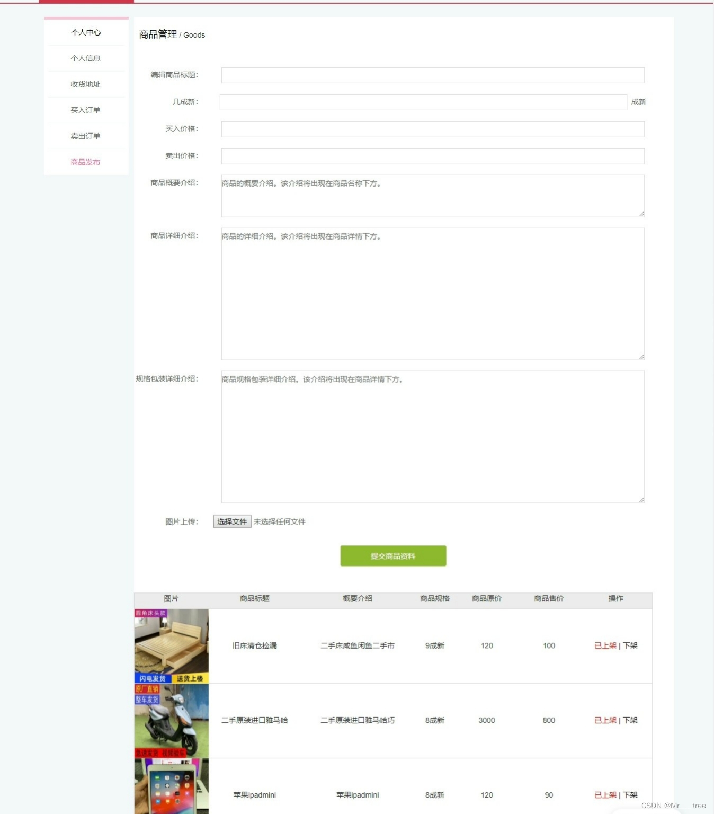Focus the 规格包装详细介绍 textarea

433,437
